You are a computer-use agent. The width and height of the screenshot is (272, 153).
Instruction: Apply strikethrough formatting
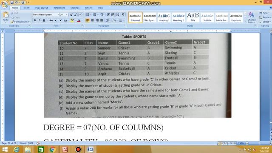point(51,20)
